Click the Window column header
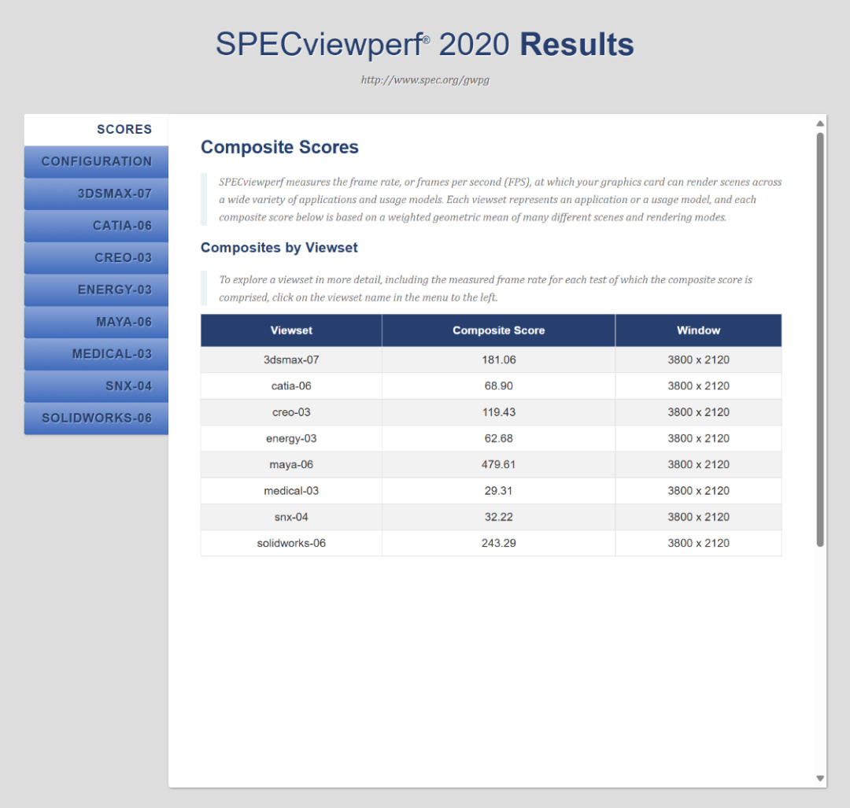This screenshot has width=850, height=808. [698, 330]
